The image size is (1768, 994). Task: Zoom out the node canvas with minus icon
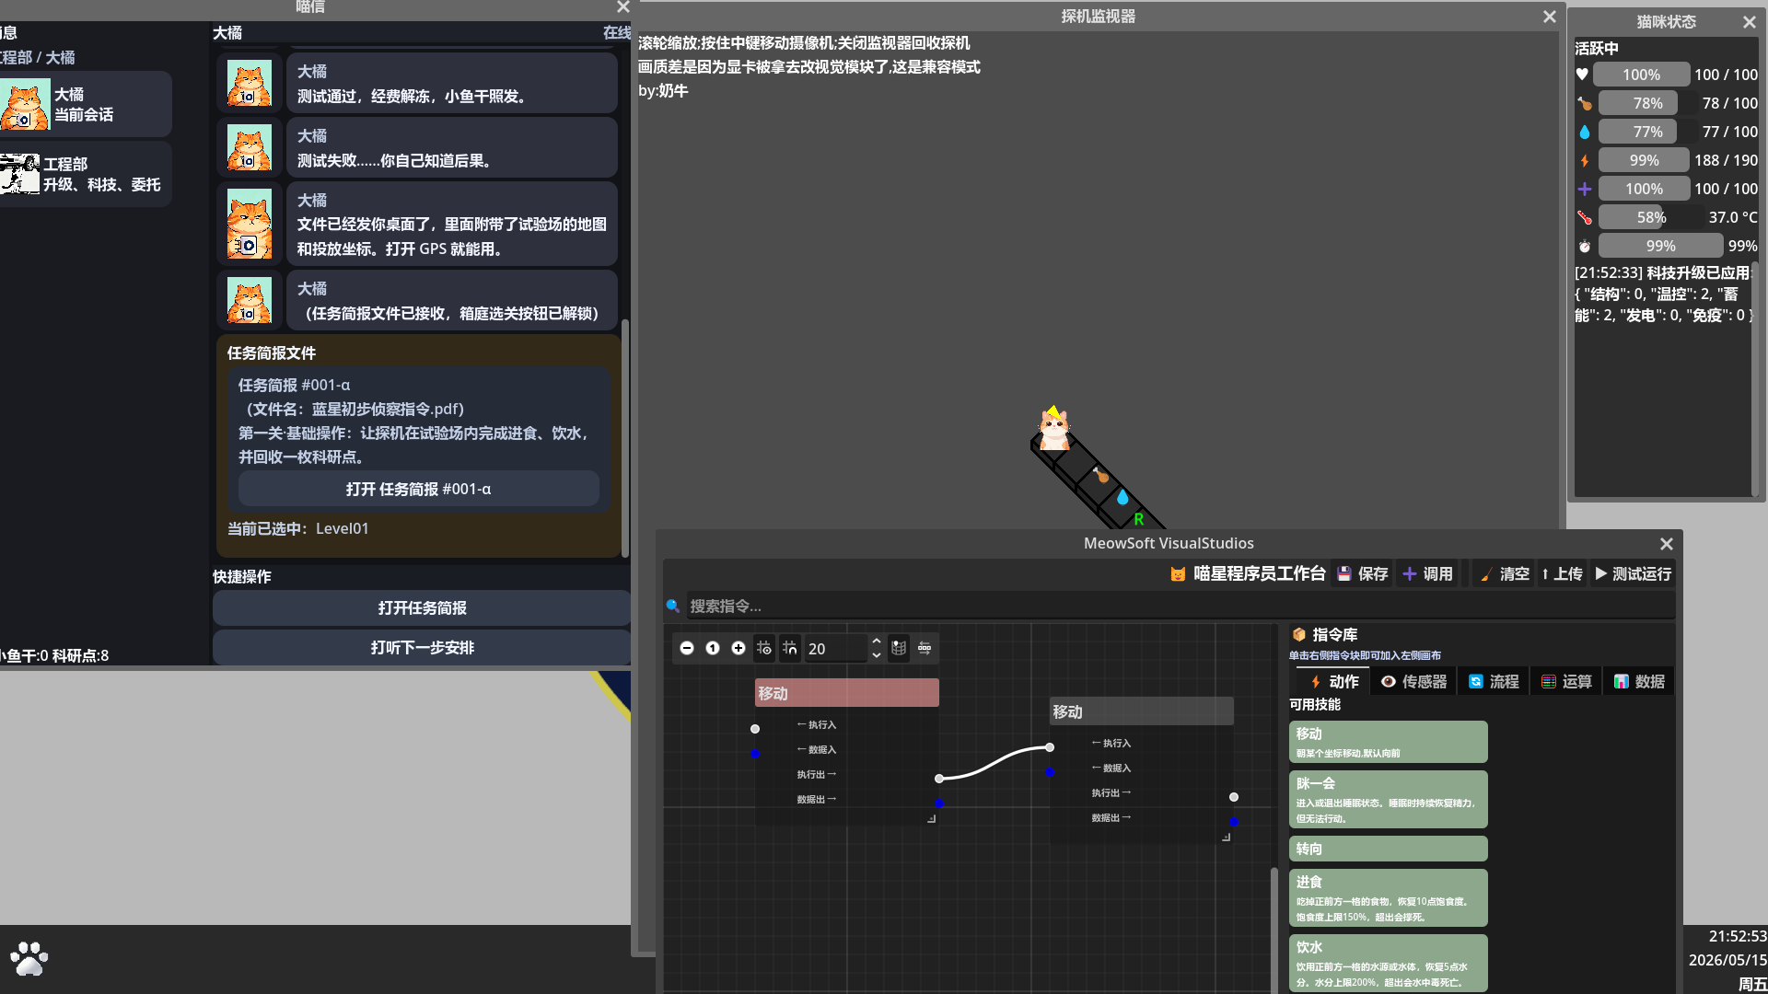687,648
